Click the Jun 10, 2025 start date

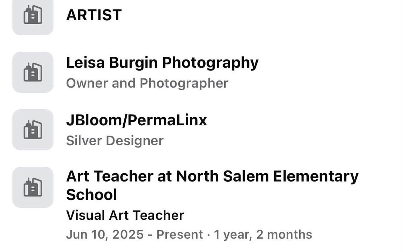click(105, 234)
